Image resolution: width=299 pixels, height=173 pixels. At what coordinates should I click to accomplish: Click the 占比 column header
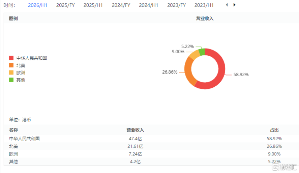[x=274, y=130]
